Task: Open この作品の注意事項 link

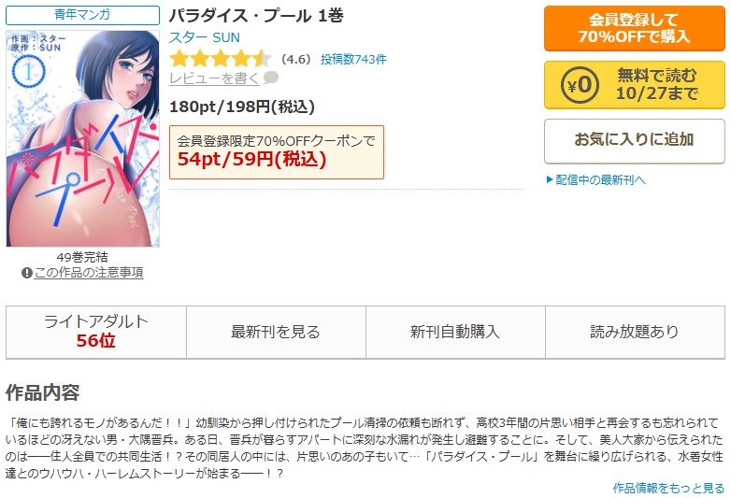Action: click(x=89, y=273)
